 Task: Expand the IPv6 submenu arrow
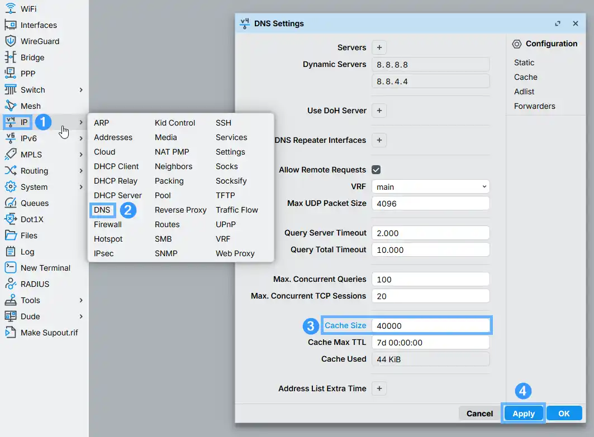tap(80, 138)
